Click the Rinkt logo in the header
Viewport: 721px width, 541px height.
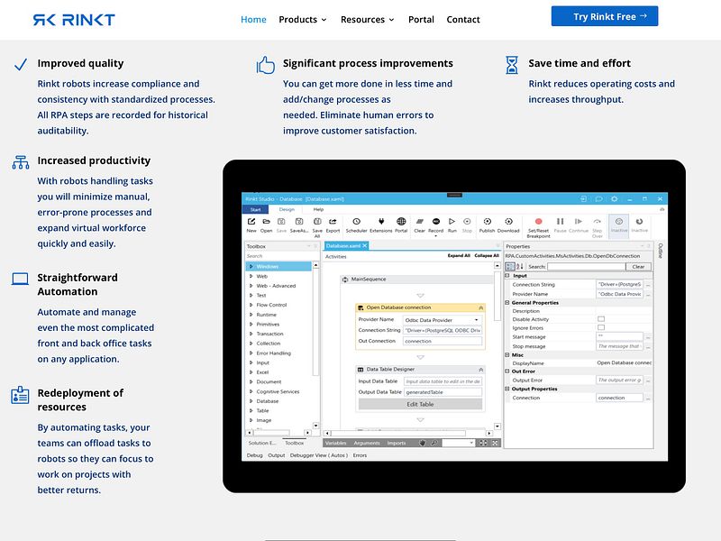pyautogui.click(x=74, y=20)
